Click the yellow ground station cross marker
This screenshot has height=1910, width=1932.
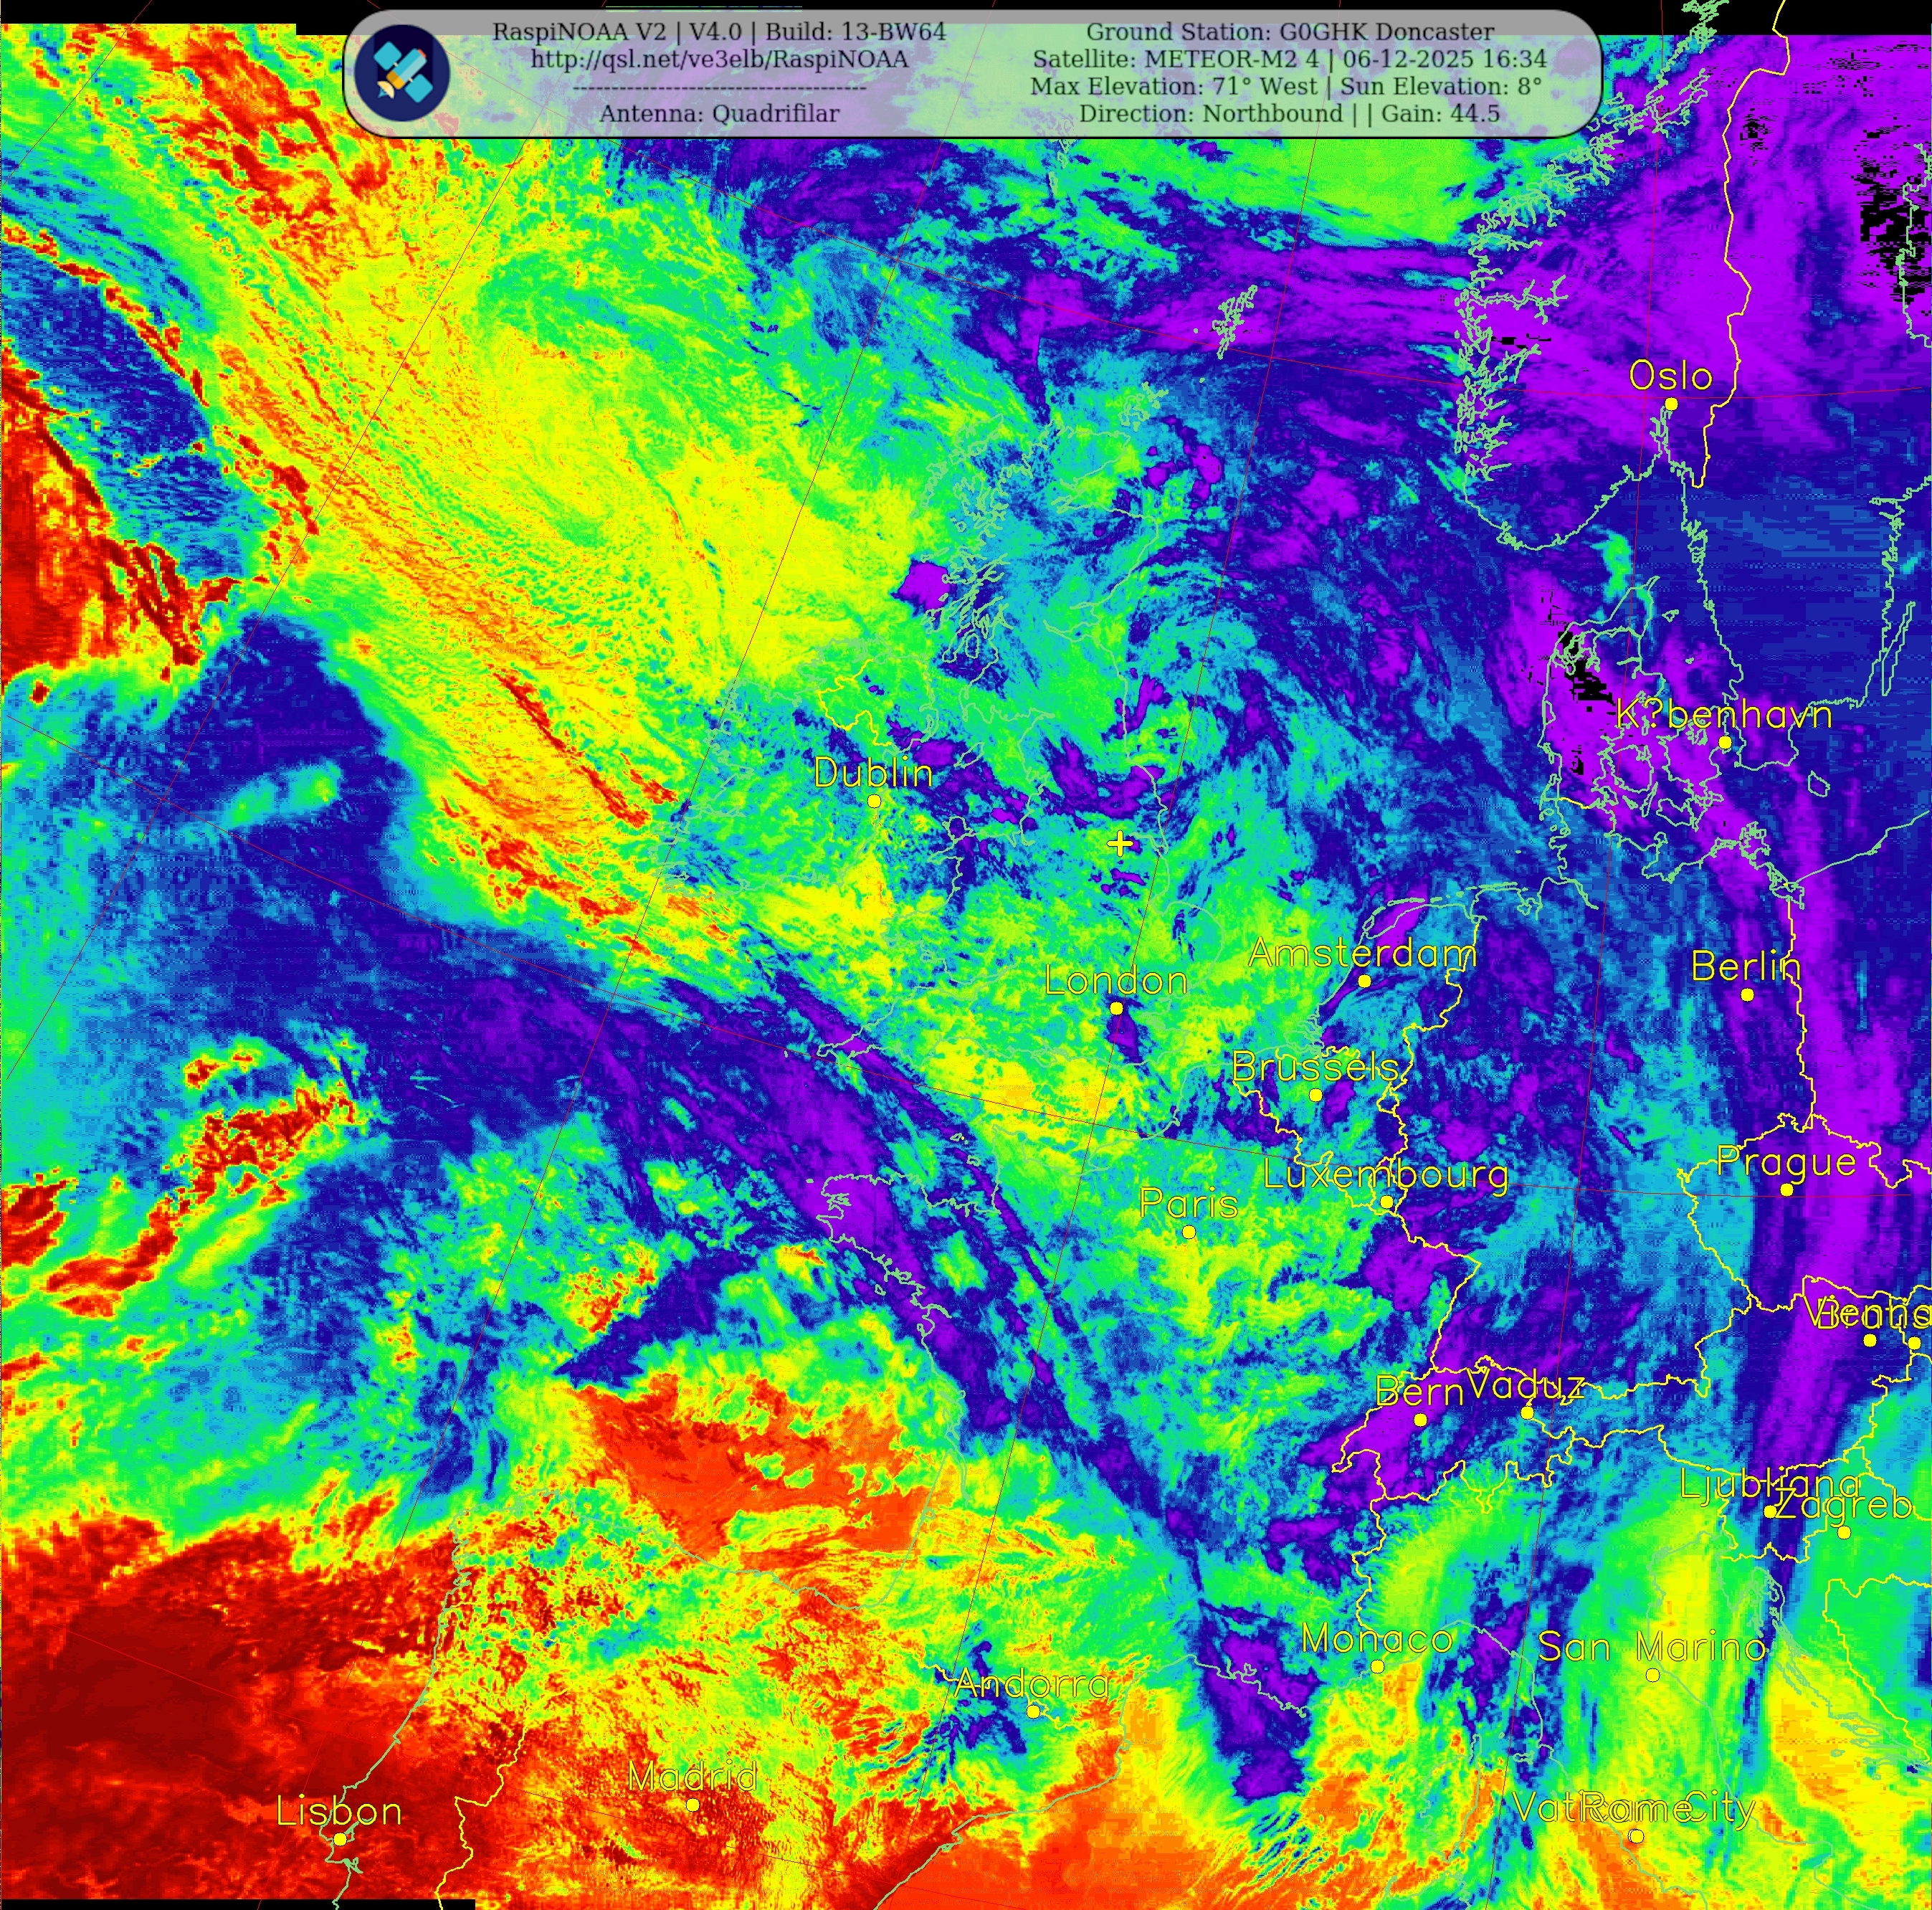point(1120,845)
